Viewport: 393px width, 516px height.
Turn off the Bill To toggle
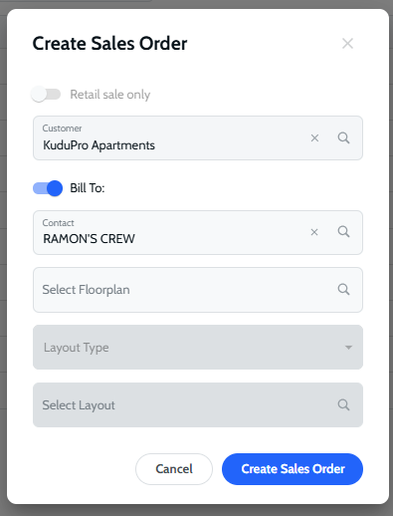tap(48, 188)
